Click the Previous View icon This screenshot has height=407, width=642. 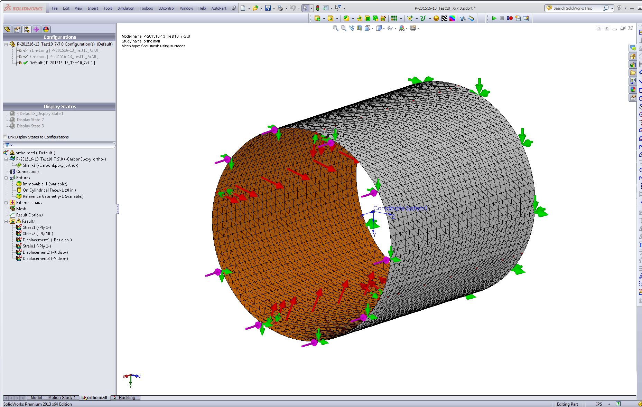pyautogui.click(x=352, y=28)
